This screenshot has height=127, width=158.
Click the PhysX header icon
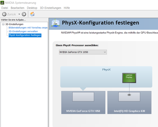(x=55, y=23)
